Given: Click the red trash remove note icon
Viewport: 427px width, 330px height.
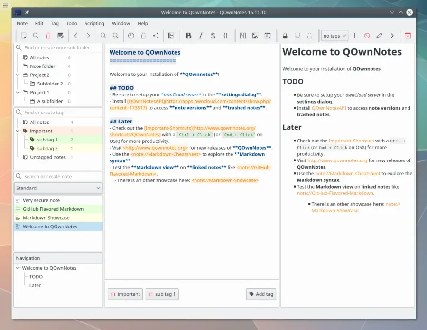Looking at the screenshot, I should (48, 36).
